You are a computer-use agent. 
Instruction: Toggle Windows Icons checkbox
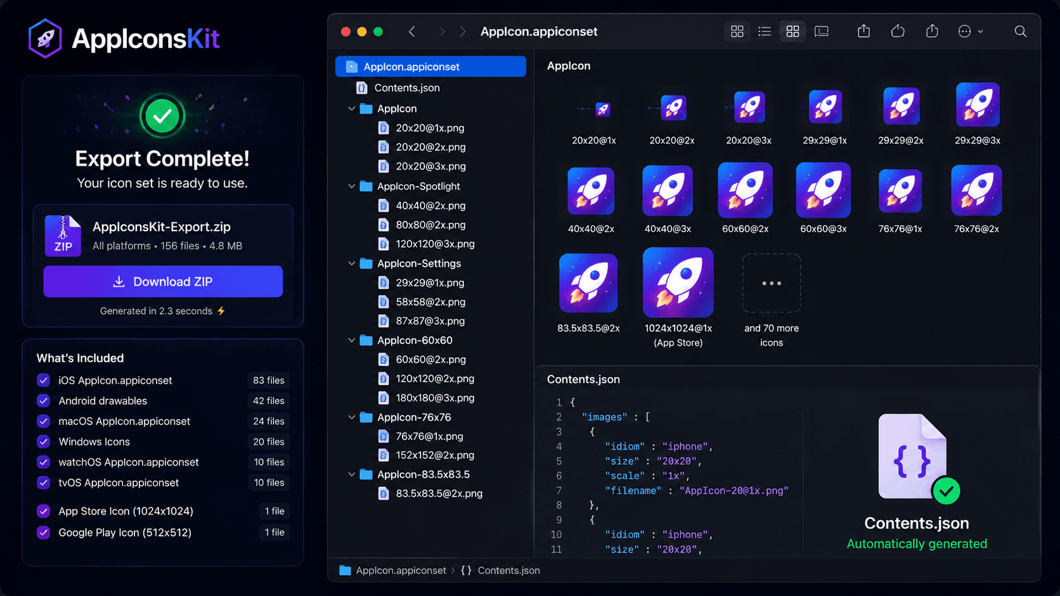[x=43, y=441]
